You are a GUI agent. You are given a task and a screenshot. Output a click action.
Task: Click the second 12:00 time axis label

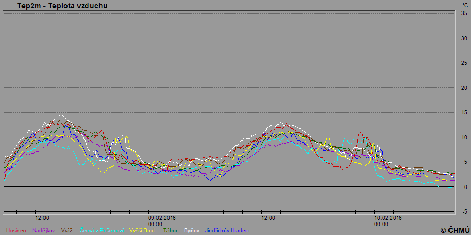point(268,218)
